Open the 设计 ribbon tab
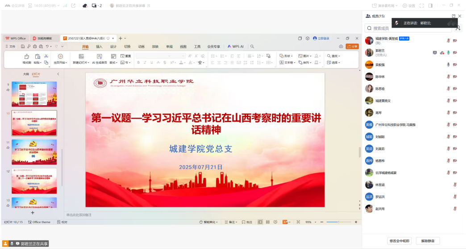This screenshot has width=466, height=249. (113, 46)
